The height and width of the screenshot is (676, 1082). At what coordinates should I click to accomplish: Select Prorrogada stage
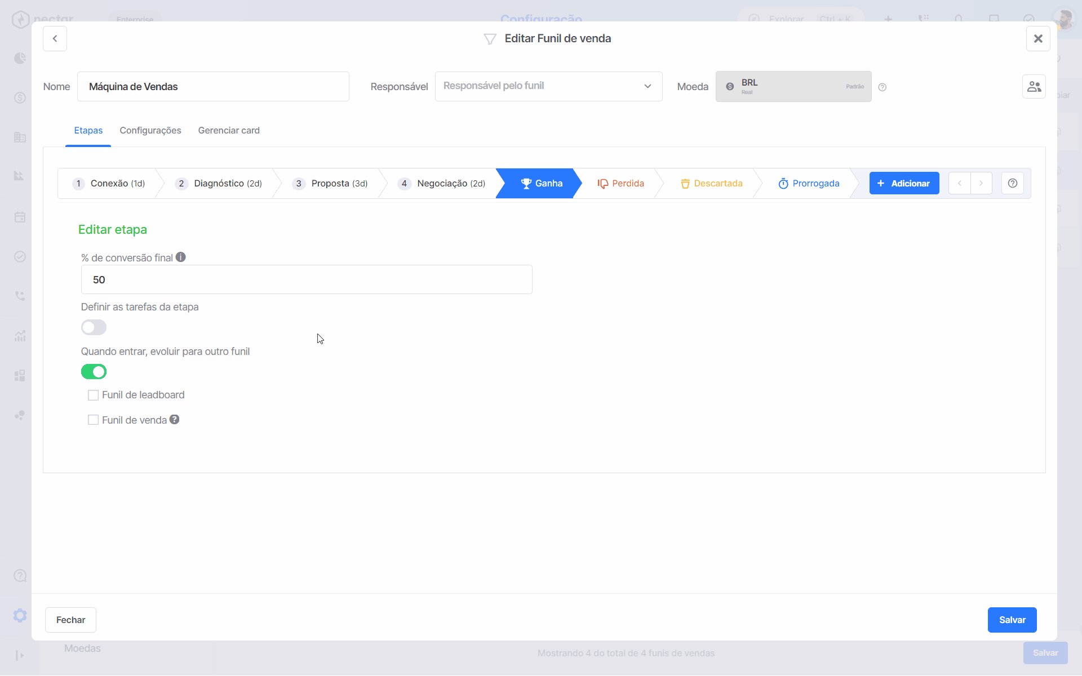pos(809,183)
